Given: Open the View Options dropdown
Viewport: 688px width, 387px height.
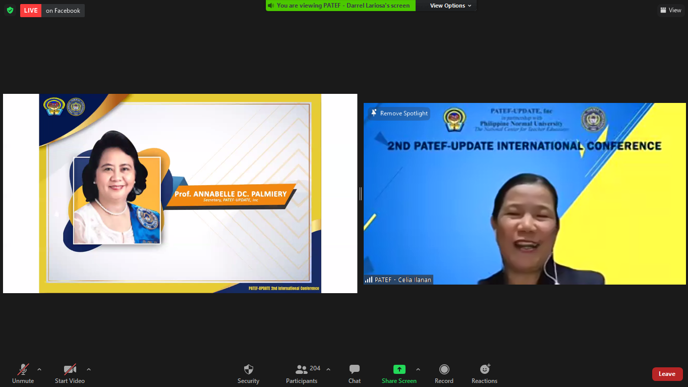Looking at the screenshot, I should click(450, 6).
